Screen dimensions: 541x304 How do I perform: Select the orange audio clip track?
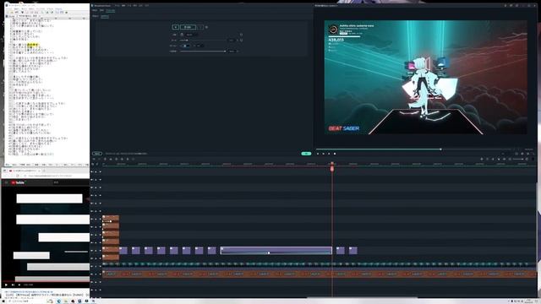(320, 274)
